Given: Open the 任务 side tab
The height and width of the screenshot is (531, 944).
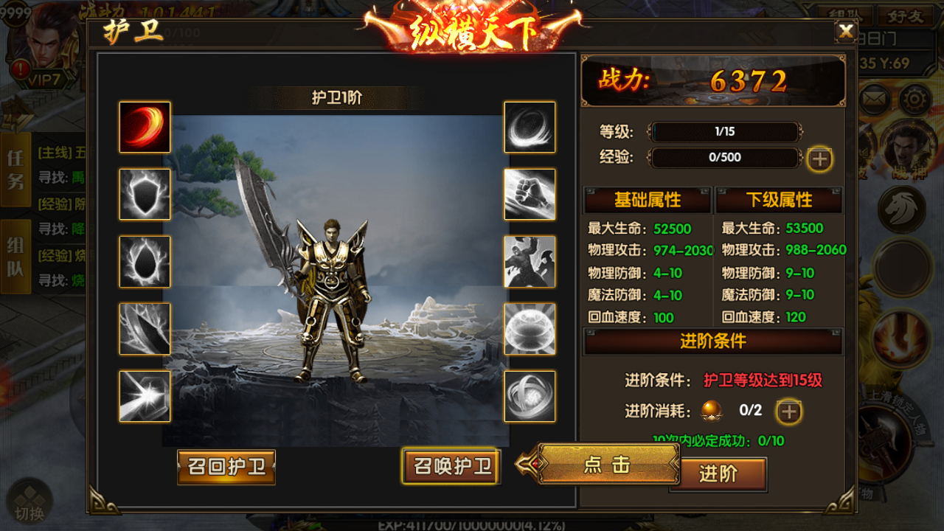Looking at the screenshot, I should 15,170.
